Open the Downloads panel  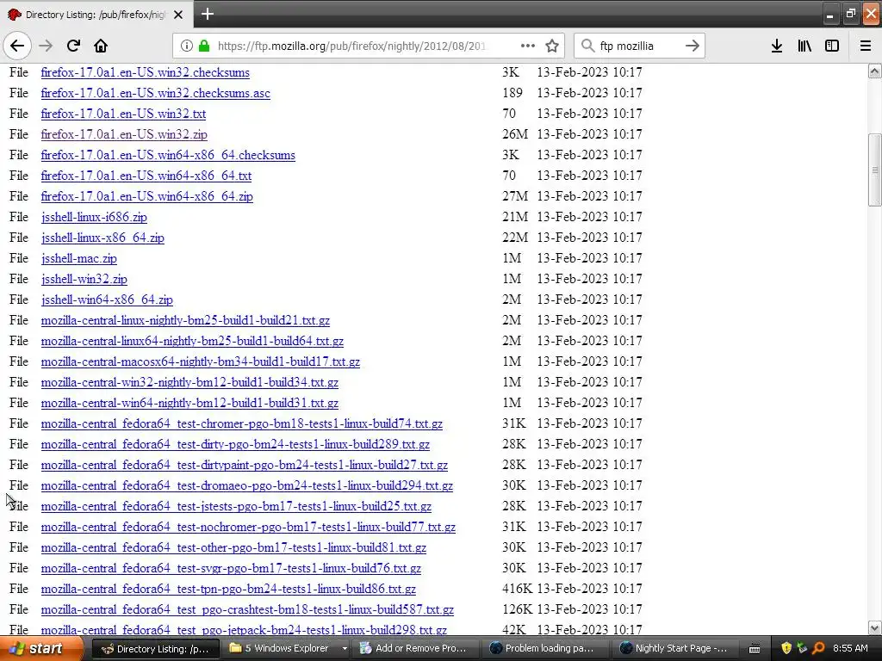[777, 46]
